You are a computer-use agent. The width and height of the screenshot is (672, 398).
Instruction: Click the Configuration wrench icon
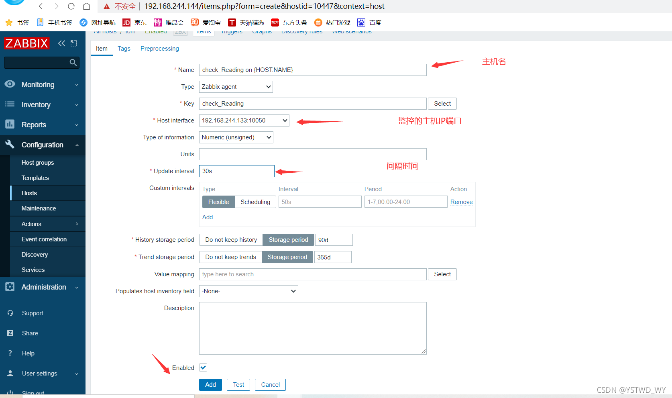10,145
